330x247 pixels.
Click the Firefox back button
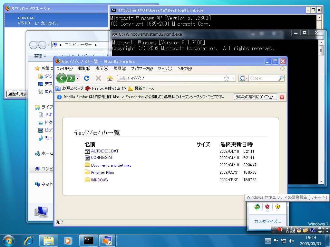click(62, 78)
